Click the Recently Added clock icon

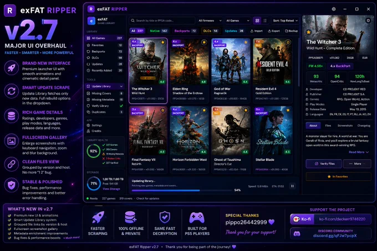[x=88, y=70]
